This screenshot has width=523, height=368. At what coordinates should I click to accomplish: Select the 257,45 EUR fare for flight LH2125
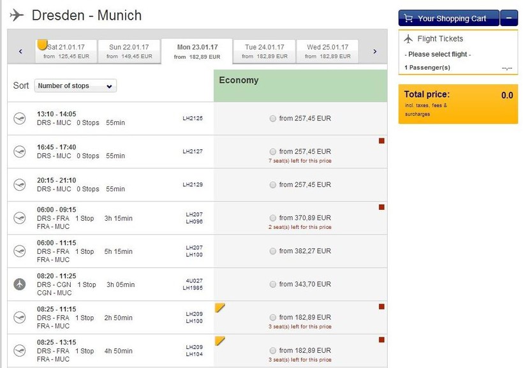[x=273, y=119]
